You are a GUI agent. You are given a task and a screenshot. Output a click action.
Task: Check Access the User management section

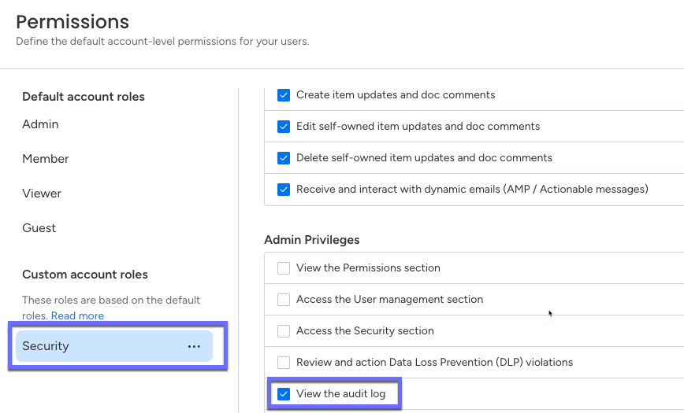(284, 300)
